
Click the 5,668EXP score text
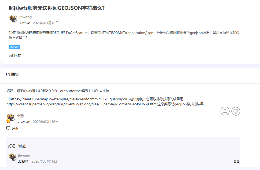pyautogui.click(x=23, y=122)
